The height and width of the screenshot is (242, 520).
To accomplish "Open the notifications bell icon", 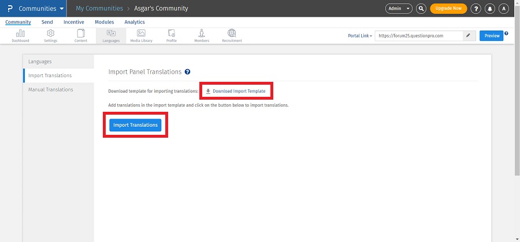I will click(489, 9).
